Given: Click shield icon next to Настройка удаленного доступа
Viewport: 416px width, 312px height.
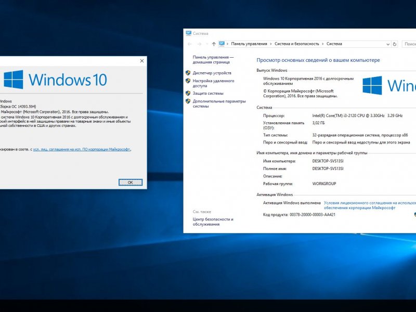Looking at the screenshot, I should tap(188, 81).
